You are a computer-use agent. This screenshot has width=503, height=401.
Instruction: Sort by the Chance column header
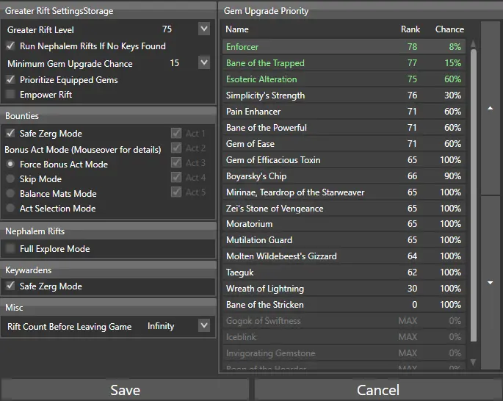click(x=449, y=29)
